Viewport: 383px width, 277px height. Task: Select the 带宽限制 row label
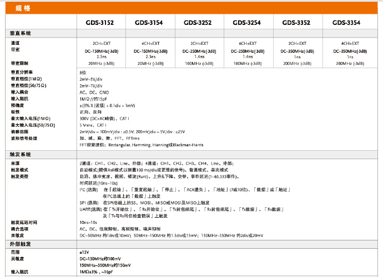tap(19, 64)
